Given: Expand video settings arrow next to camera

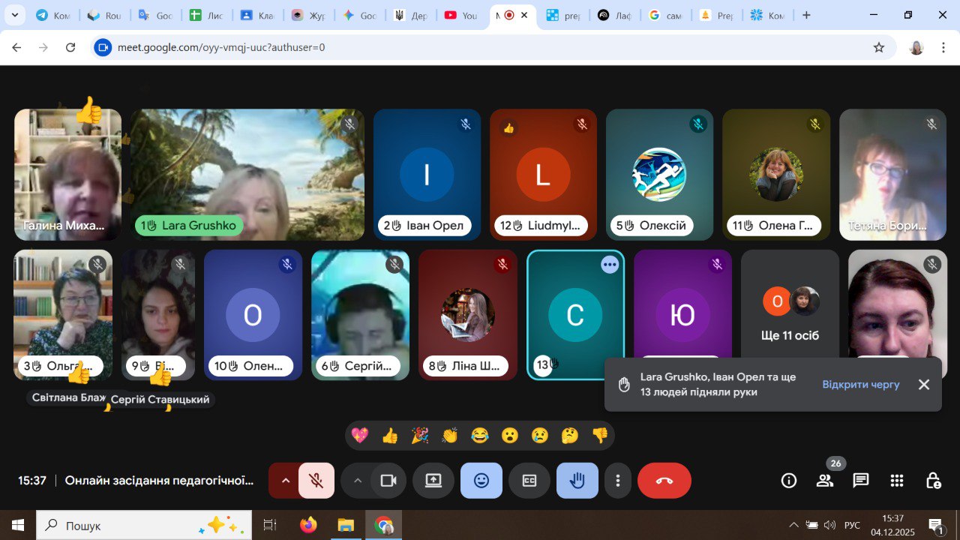Looking at the screenshot, I should [x=358, y=481].
